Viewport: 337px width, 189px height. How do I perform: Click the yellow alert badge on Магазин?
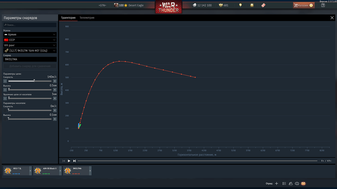tap(311, 5)
